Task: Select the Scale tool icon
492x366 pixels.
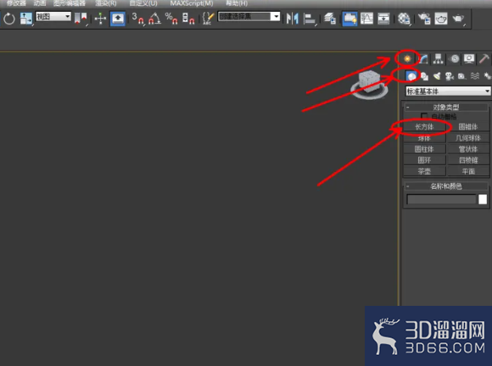Action: [x=25, y=19]
